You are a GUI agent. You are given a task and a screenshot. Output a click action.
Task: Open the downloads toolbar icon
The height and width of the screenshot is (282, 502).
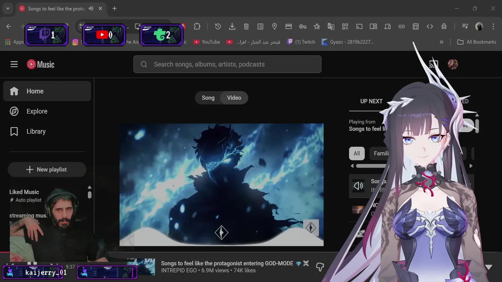[x=232, y=26]
